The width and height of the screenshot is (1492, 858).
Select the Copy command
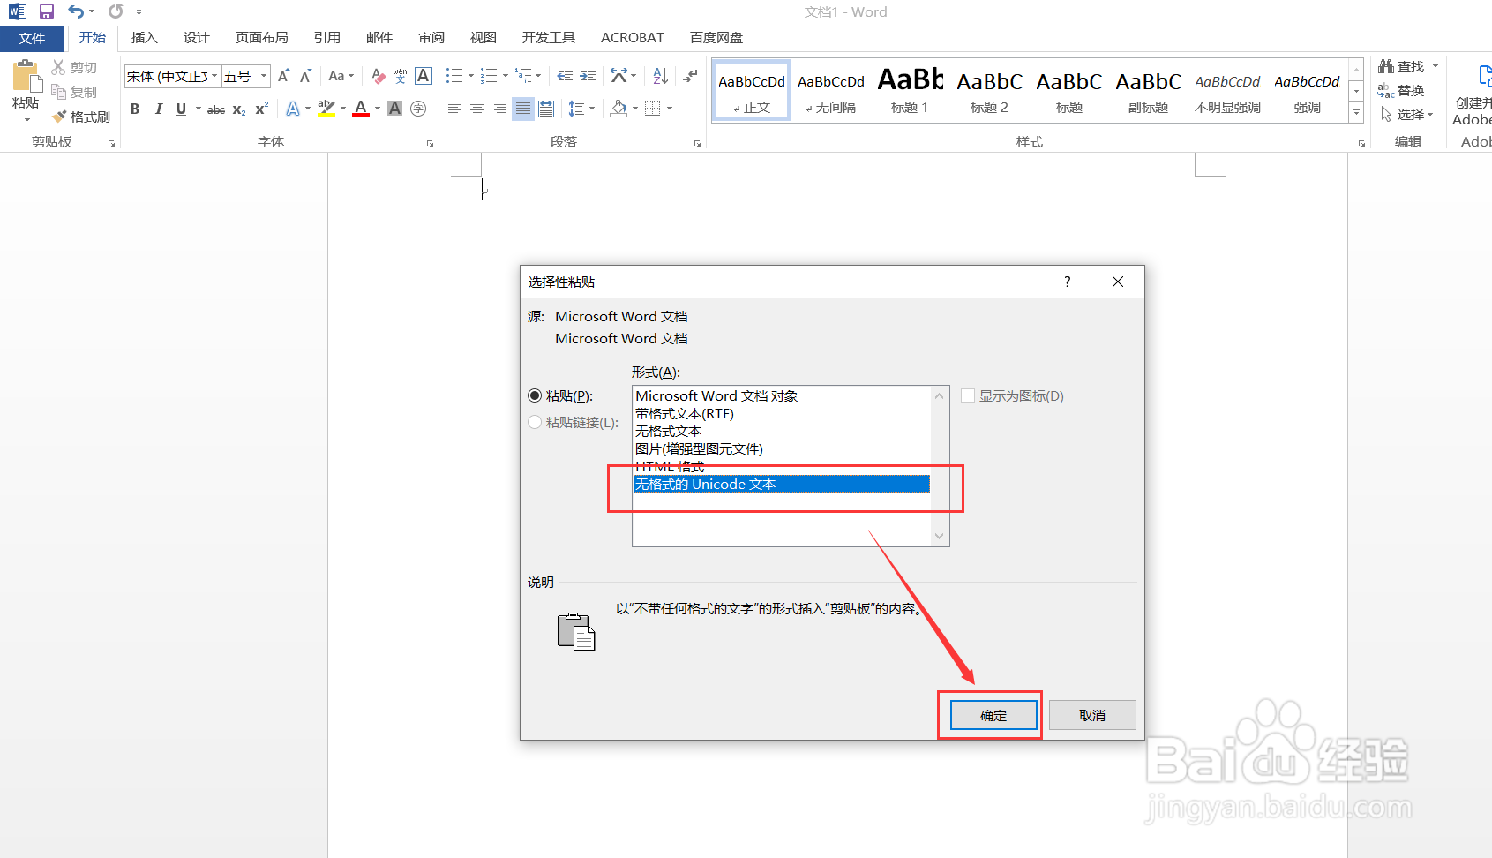point(74,92)
